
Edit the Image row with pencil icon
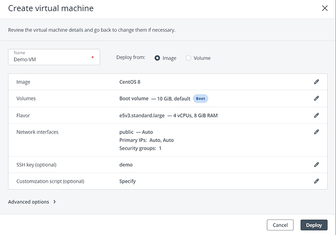point(316,82)
